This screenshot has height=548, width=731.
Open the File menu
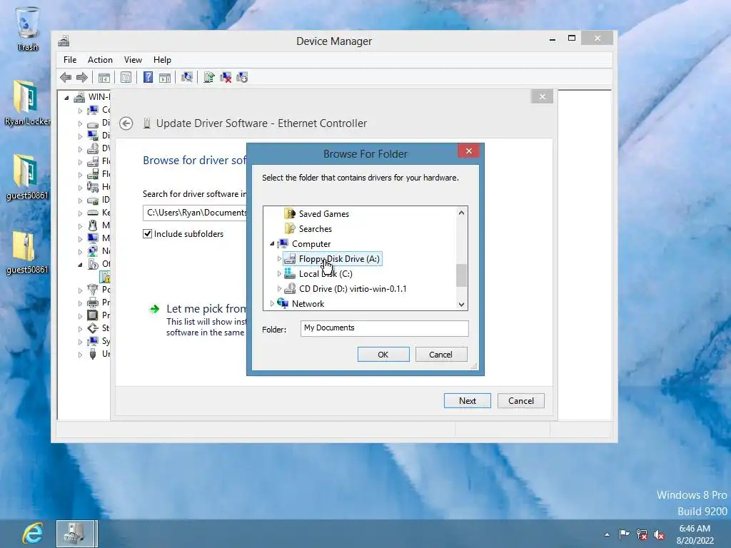(x=70, y=60)
